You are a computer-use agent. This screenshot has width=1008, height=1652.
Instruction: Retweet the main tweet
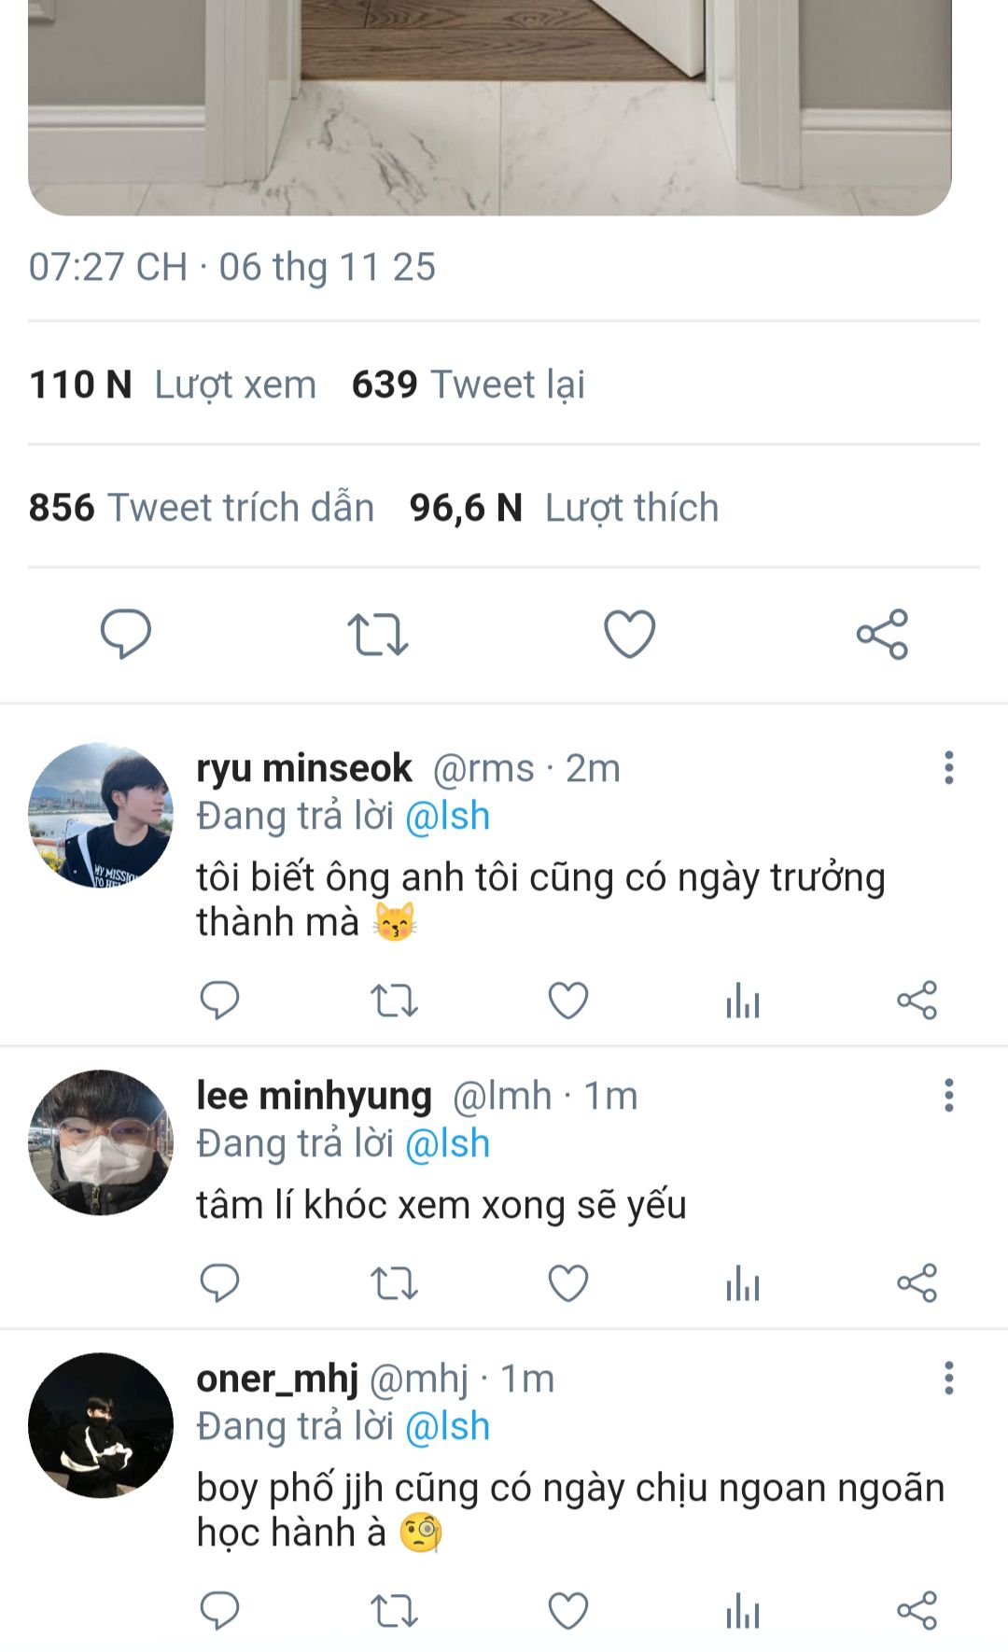coord(378,635)
